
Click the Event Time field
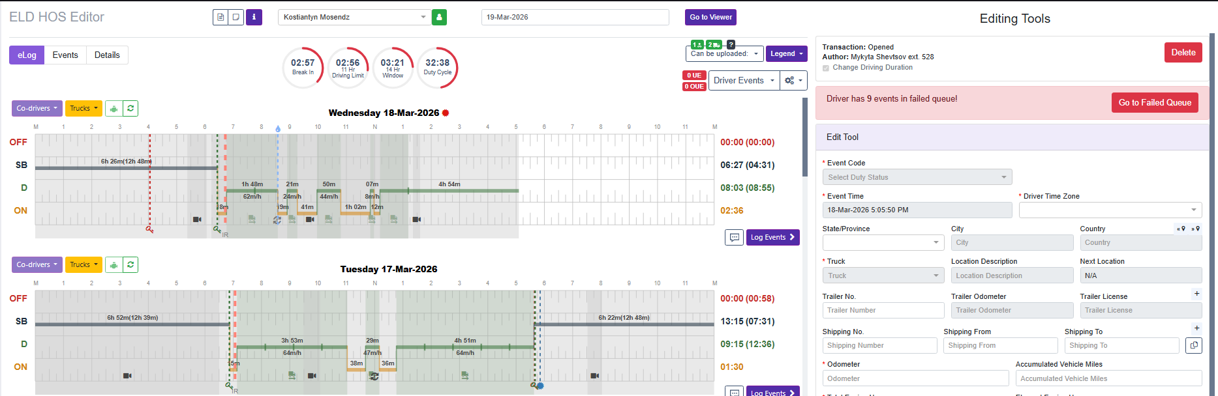pyautogui.click(x=917, y=210)
